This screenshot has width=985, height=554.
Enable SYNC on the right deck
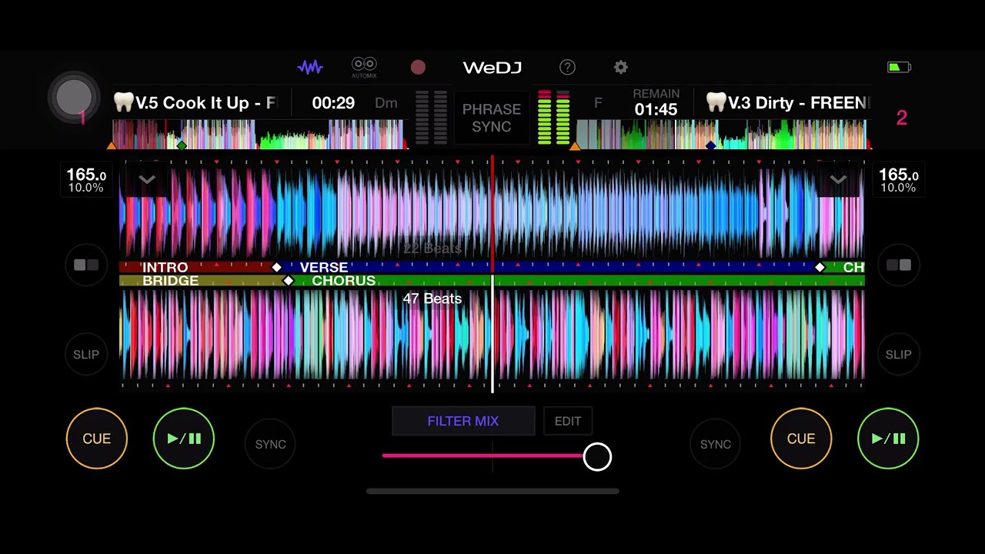click(715, 444)
